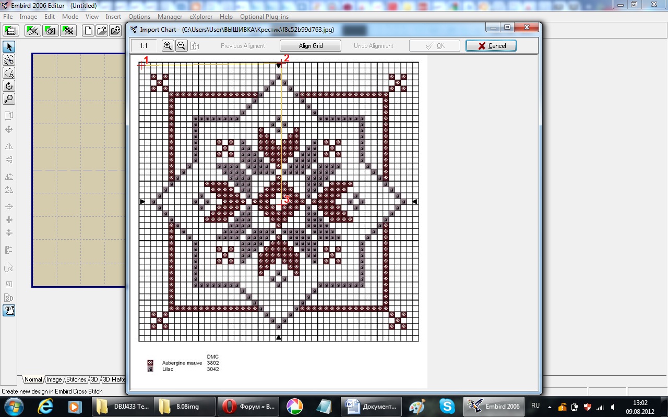The image size is (668, 417).
Task: Open Windows Start menu
Action: coord(13,406)
